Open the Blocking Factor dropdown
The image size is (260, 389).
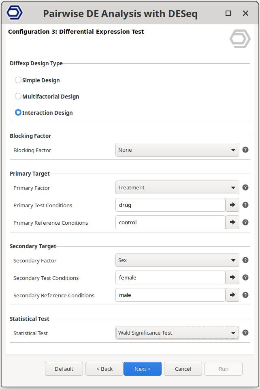[x=177, y=150]
